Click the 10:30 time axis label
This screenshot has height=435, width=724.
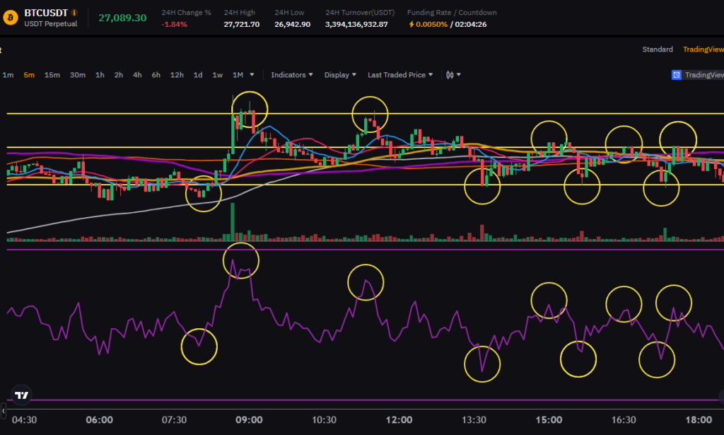(324, 419)
